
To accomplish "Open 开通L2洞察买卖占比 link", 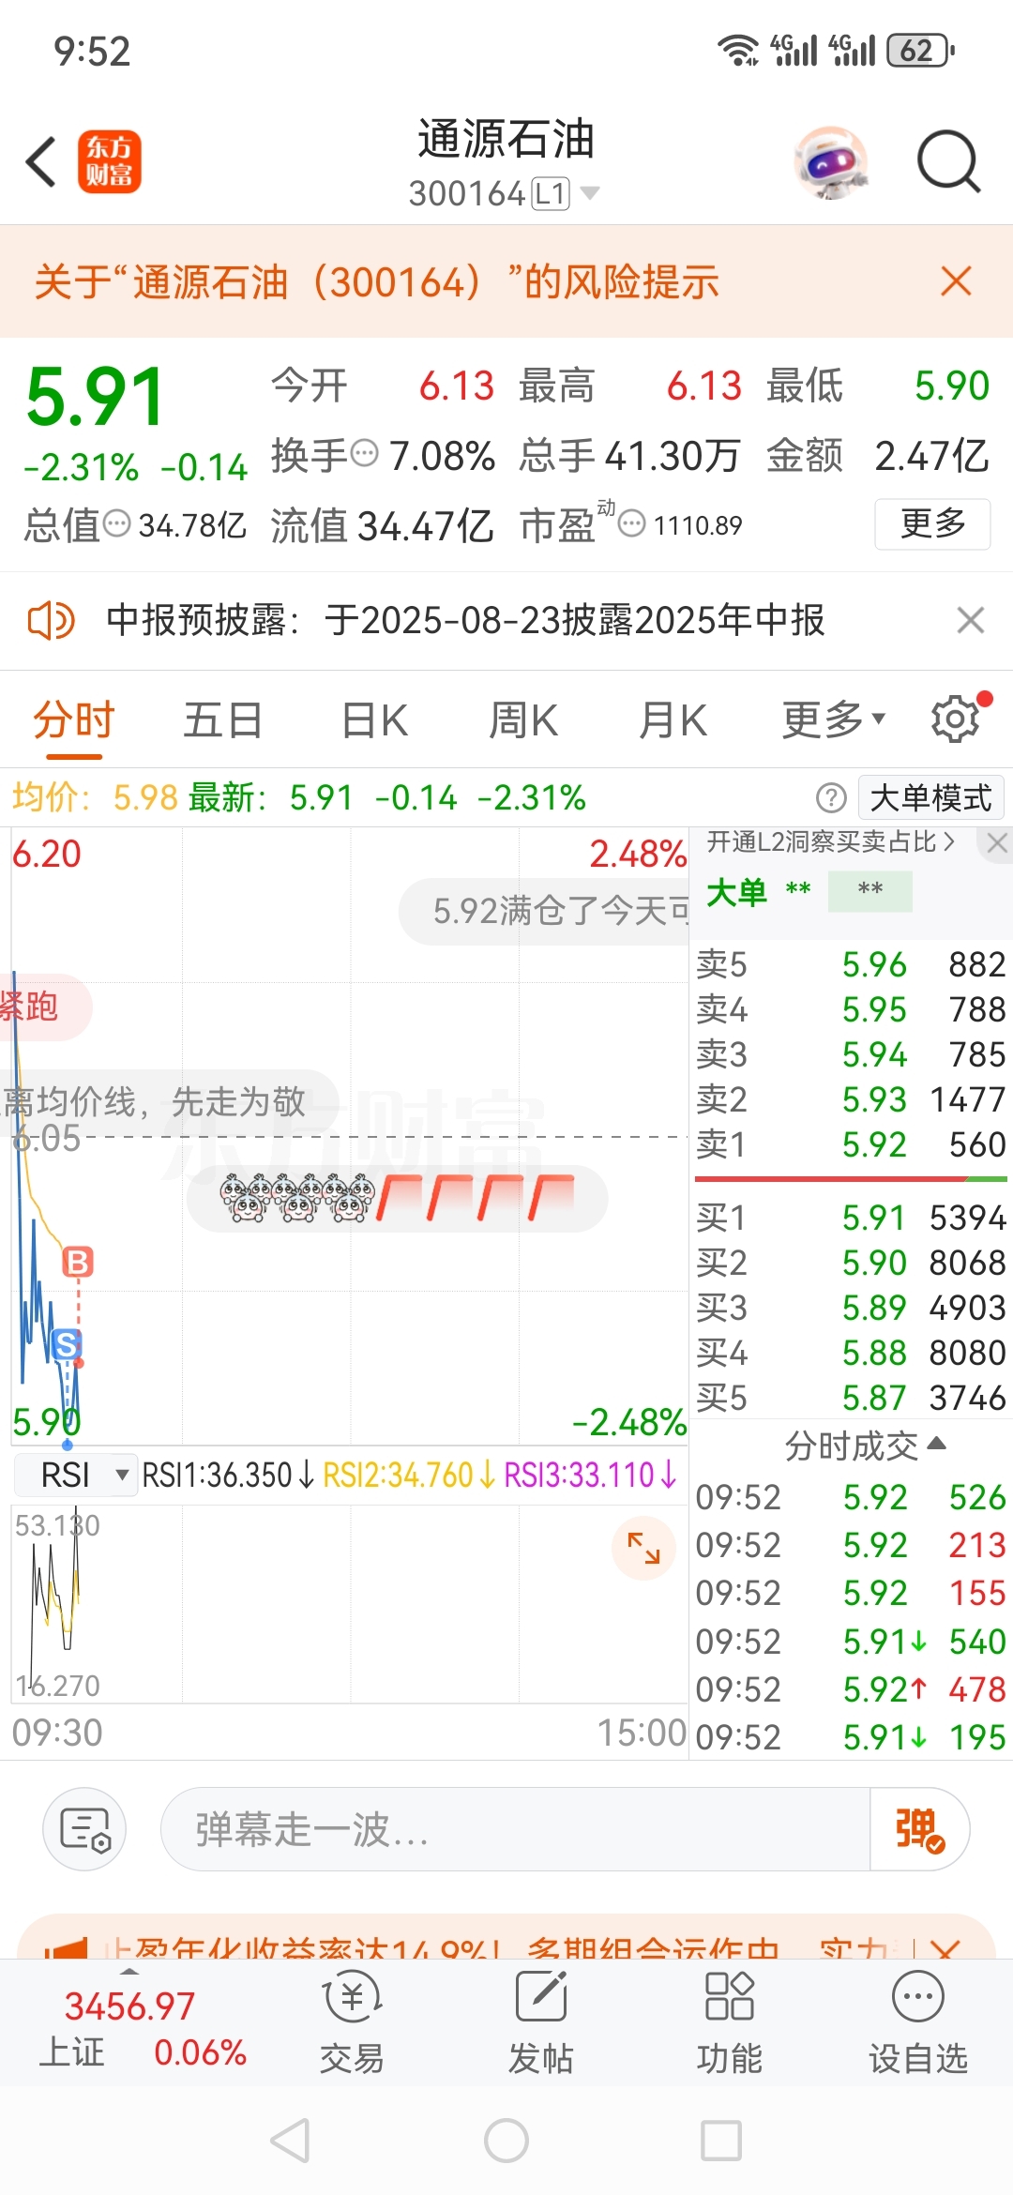I will pos(831,842).
